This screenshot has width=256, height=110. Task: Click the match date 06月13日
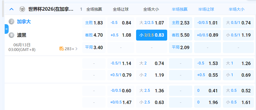pos(22,45)
